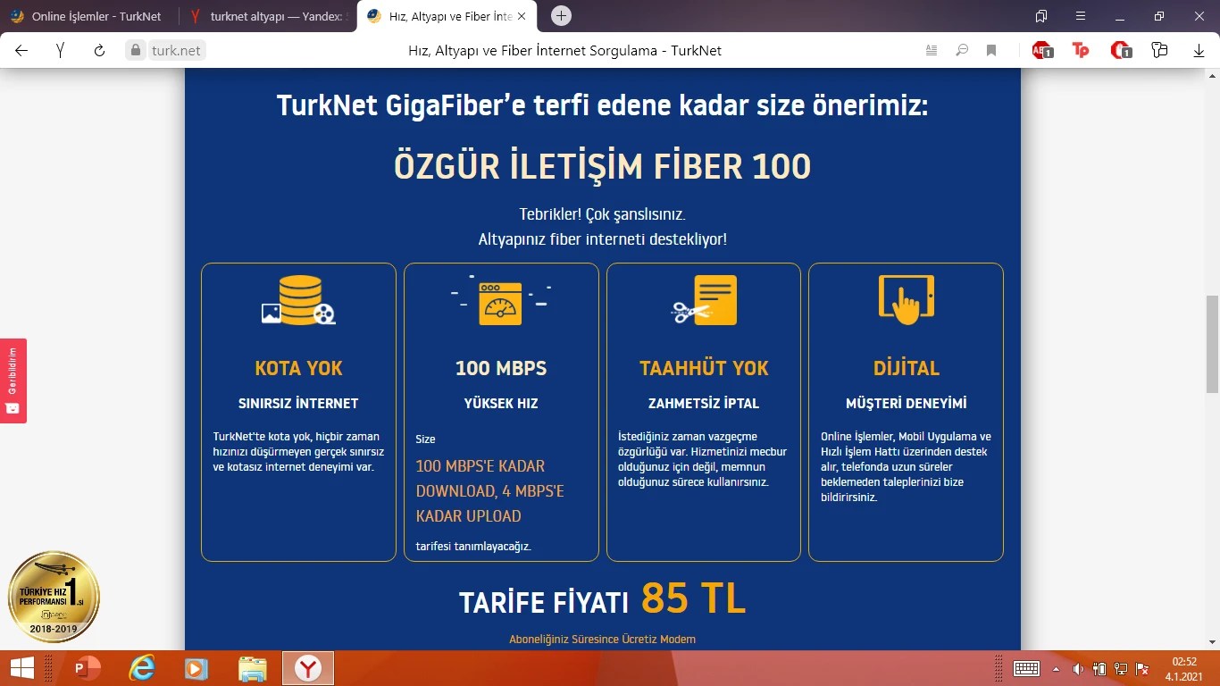
Task: Click the page title in the address bar
Action: coord(564,51)
